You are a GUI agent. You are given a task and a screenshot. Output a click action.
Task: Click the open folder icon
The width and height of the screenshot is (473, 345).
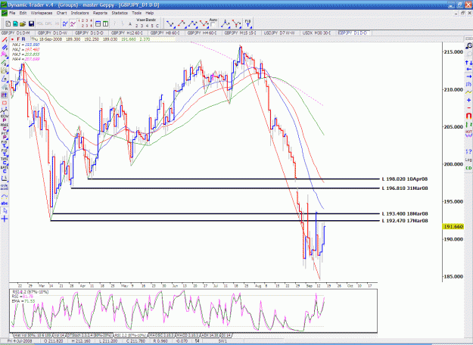click(23, 23)
